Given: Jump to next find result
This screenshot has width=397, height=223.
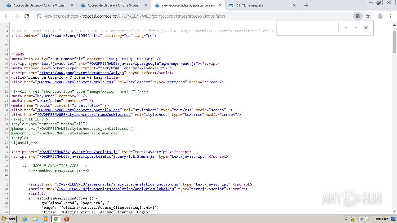Looking at the screenshot, I should [x=356, y=28].
